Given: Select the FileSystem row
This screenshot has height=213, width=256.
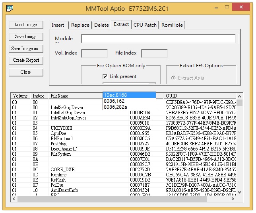Looking at the screenshot, I should (123, 154).
